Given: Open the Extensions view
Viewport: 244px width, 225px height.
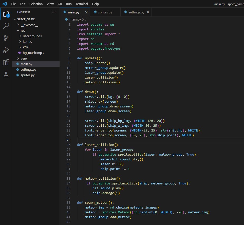Looking at the screenshot, I should [6, 62].
